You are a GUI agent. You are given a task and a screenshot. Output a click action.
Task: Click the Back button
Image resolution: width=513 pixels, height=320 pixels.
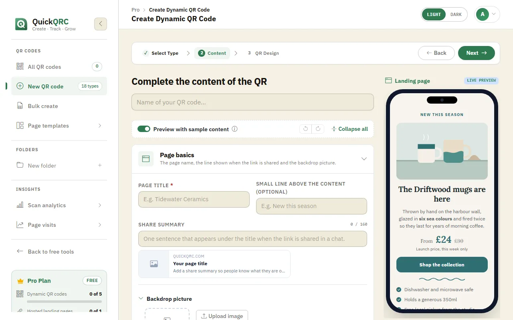[436, 53]
